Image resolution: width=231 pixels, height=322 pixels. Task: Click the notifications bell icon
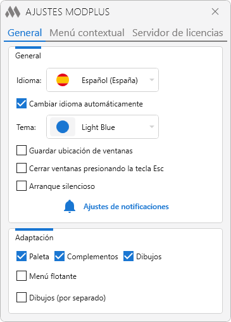click(70, 206)
